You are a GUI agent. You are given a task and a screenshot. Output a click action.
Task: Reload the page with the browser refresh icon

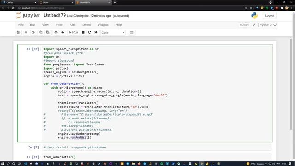click(13, 8)
